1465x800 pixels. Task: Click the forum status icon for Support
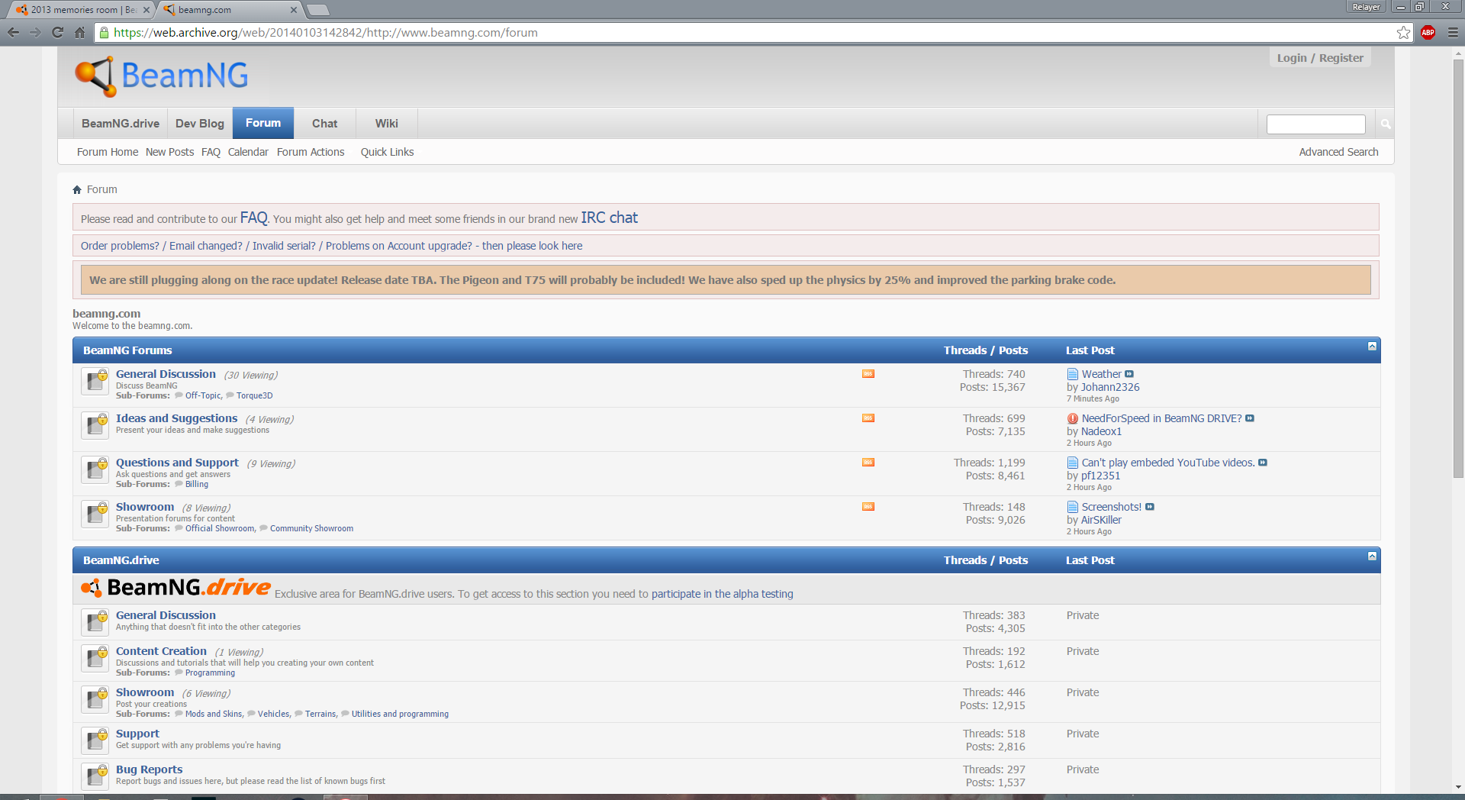click(95, 740)
